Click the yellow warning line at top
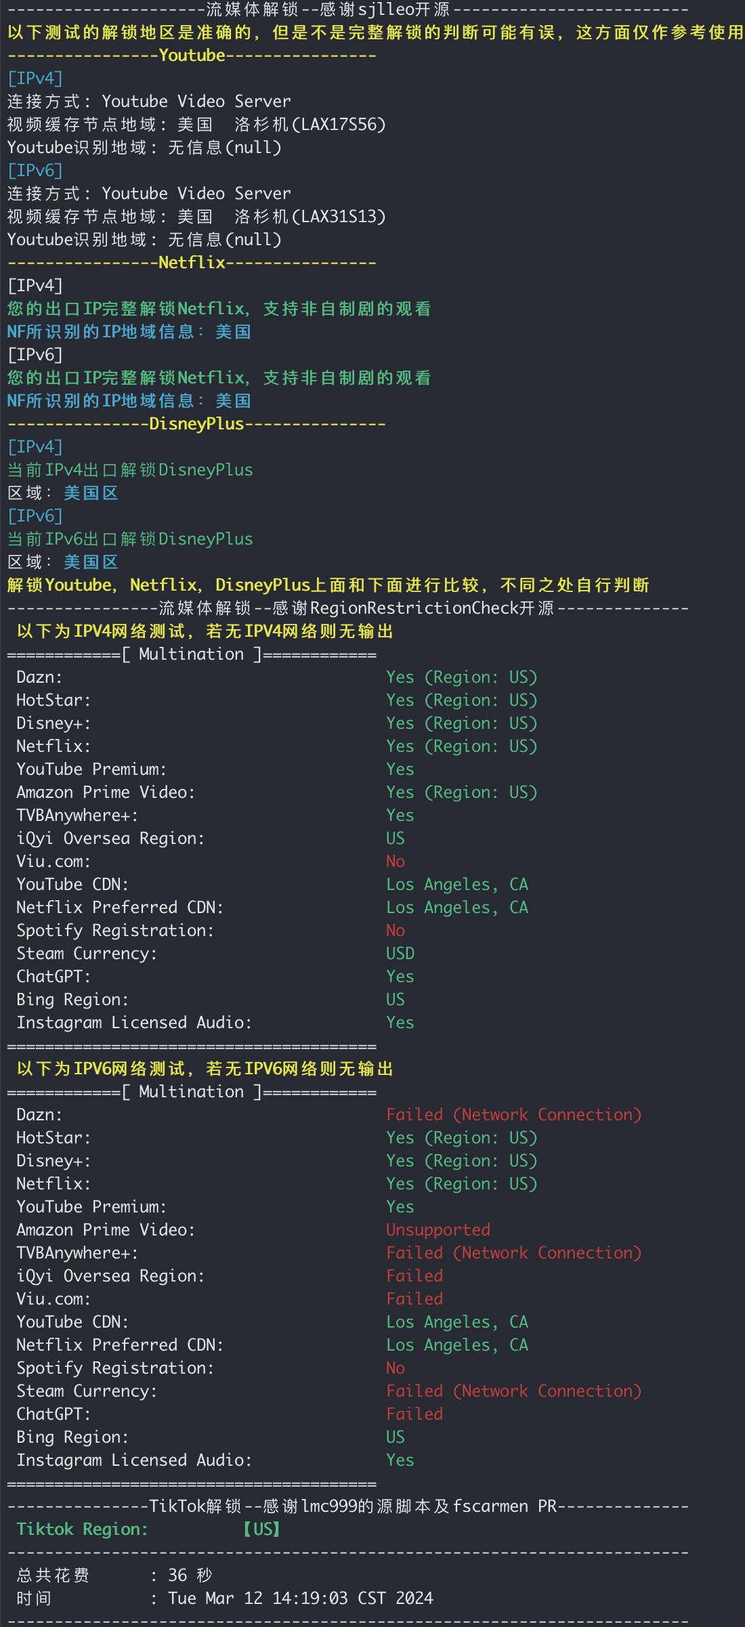This screenshot has height=1627, width=745. tap(375, 33)
